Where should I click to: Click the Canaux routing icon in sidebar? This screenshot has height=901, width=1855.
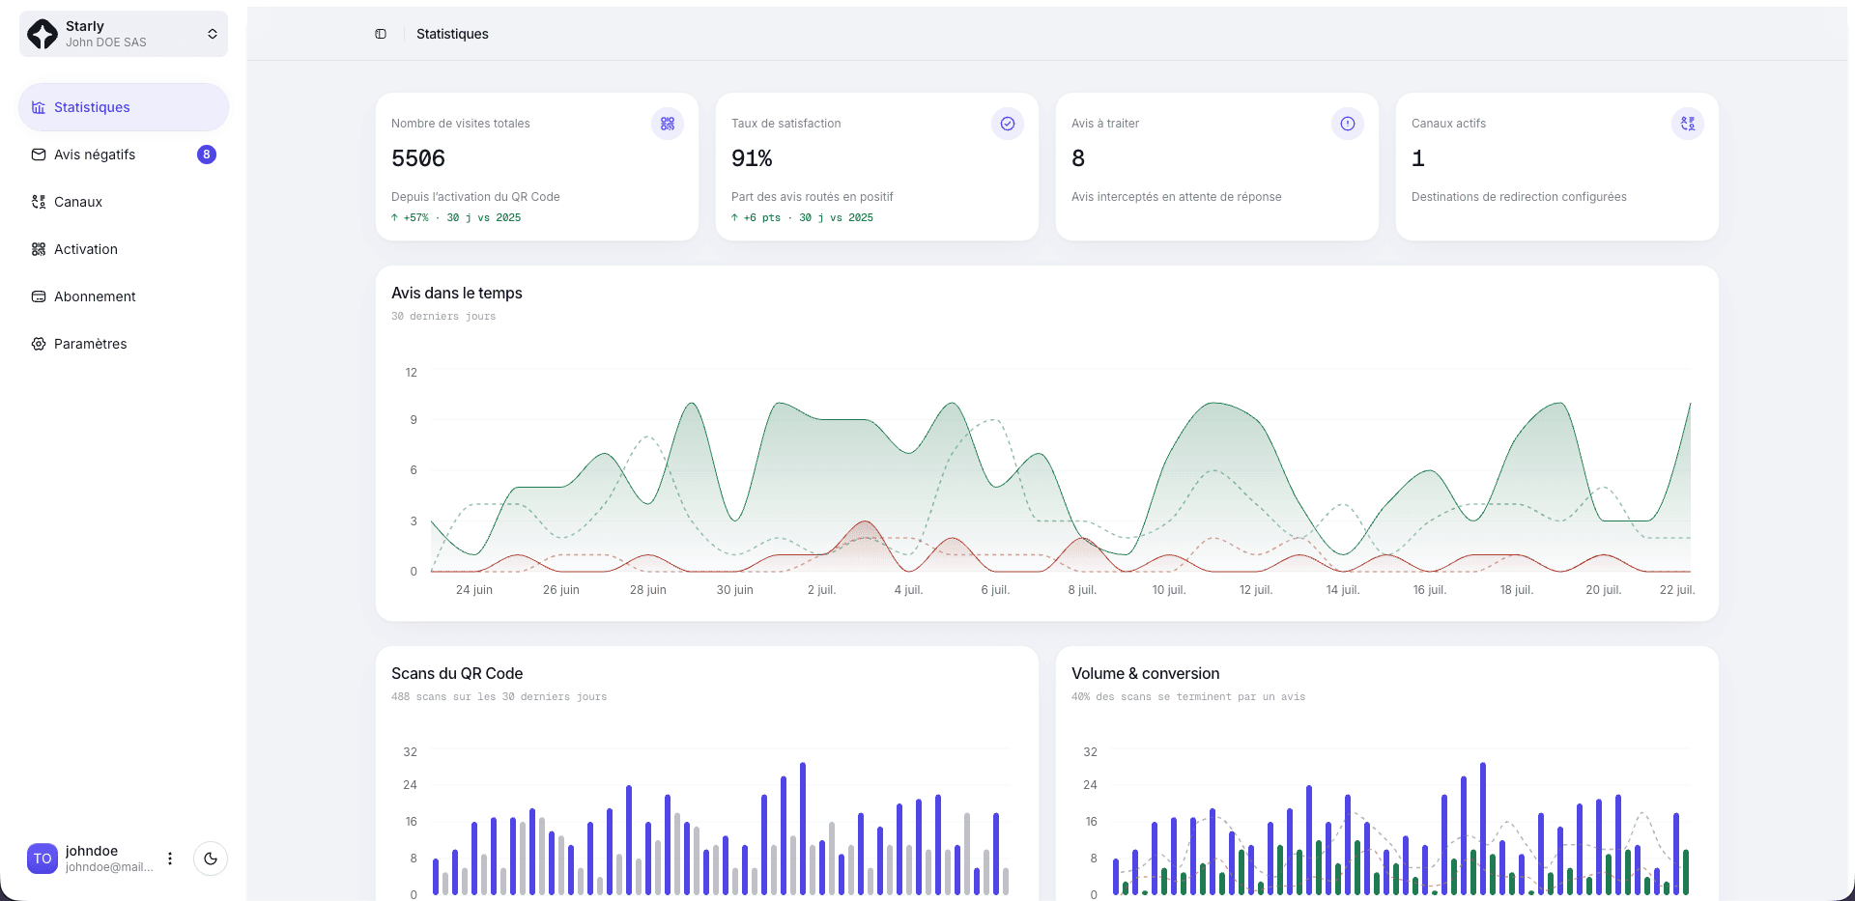click(x=39, y=202)
